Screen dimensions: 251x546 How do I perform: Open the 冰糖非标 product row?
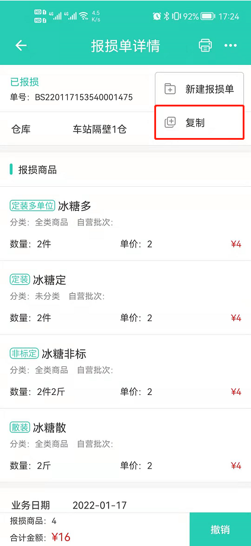coord(125,372)
